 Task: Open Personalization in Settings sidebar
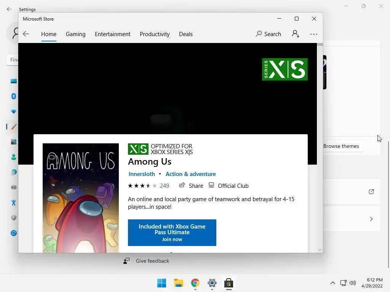pos(14,127)
